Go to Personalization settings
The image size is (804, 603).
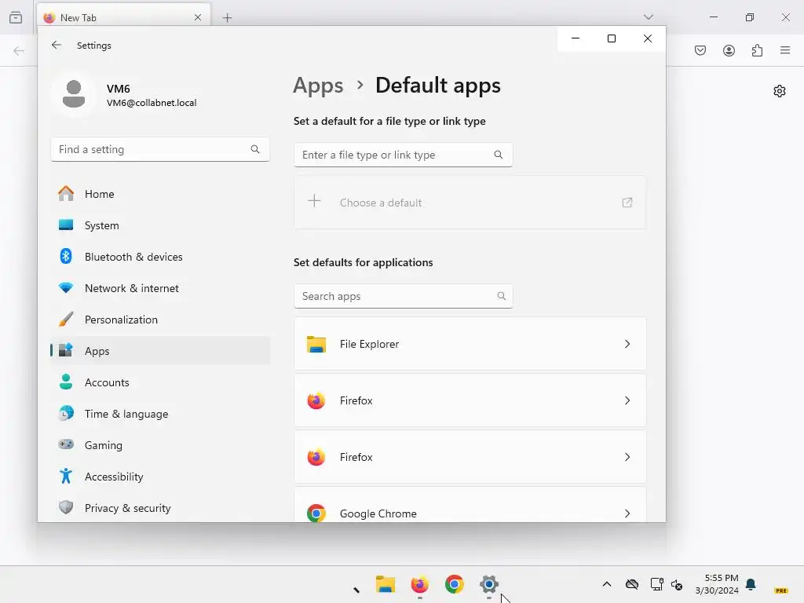tap(160, 320)
